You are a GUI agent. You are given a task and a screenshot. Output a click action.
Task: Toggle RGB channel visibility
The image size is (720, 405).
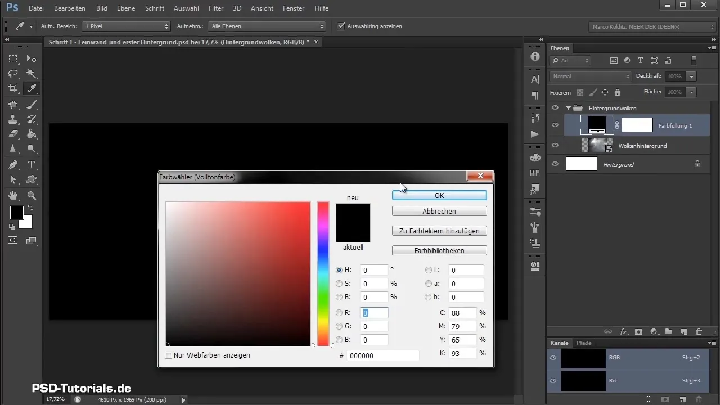coord(553,358)
